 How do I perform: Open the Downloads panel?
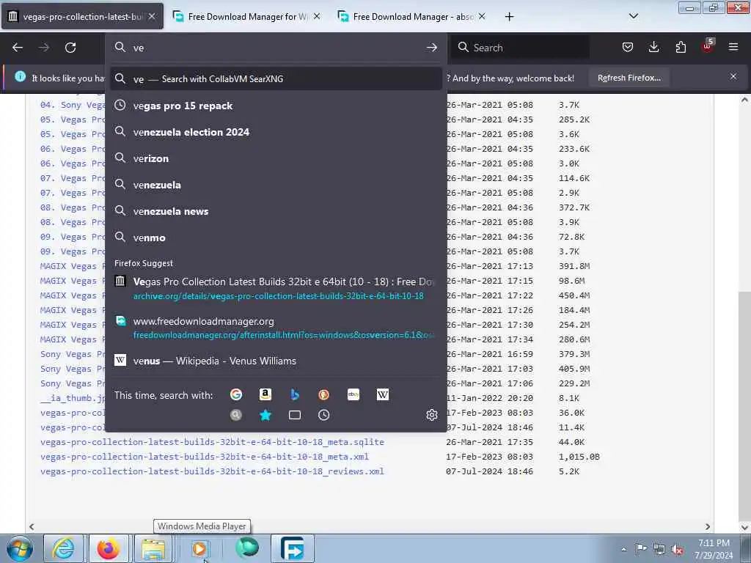tap(653, 47)
